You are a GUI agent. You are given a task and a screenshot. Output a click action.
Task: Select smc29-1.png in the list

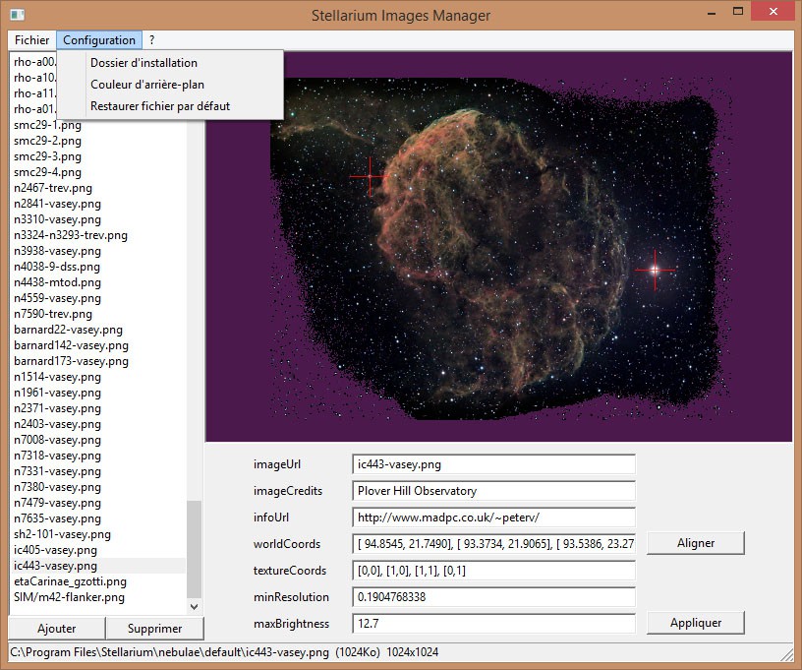coord(47,125)
